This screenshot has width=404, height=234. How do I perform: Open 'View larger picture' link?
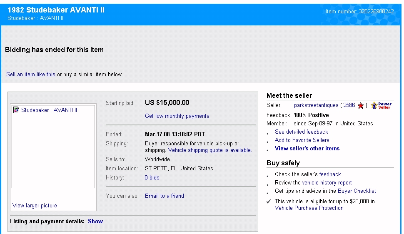pyautogui.click(x=35, y=206)
